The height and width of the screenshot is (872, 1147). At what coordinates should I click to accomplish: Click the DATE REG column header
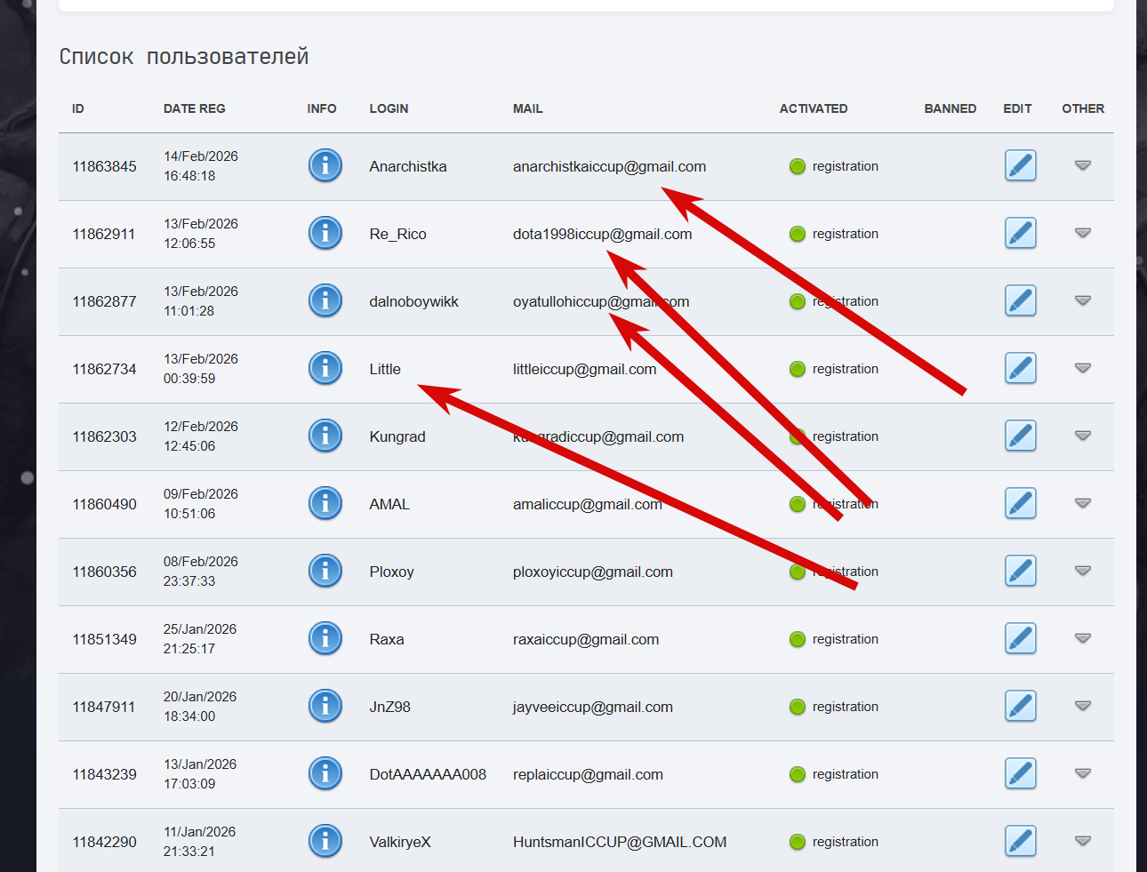click(x=195, y=108)
